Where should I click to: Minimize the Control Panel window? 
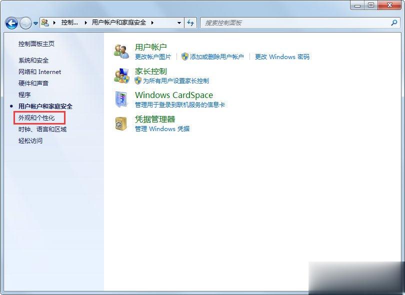click(357, 5)
